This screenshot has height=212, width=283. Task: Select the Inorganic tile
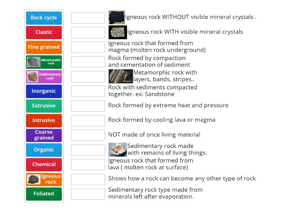pos(44,91)
